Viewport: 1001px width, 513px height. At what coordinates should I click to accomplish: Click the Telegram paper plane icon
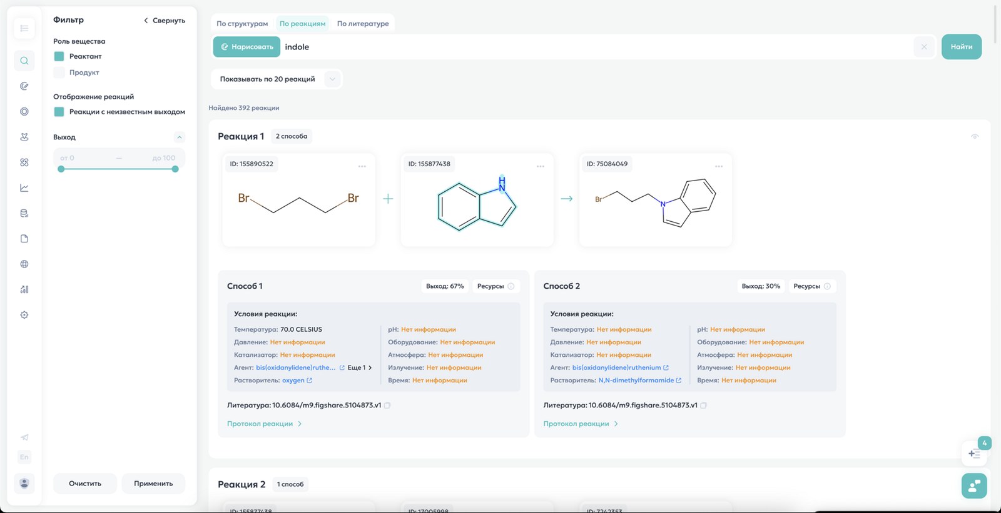coord(24,437)
